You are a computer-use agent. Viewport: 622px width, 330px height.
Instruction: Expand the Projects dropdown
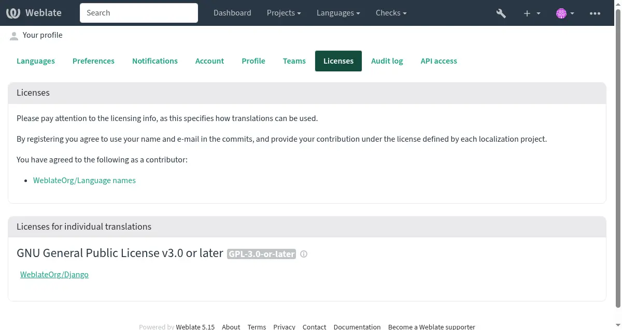tap(284, 13)
